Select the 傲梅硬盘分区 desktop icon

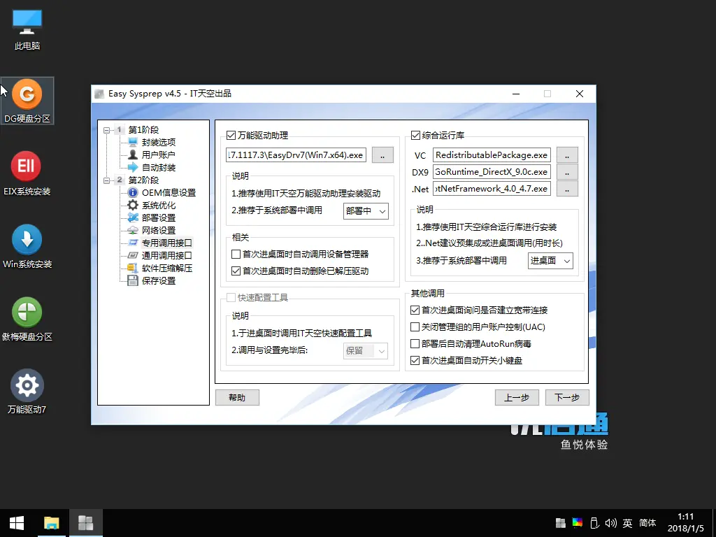click(27, 319)
